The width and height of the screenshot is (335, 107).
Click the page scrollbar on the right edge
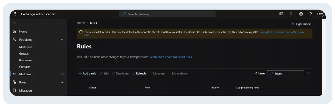tap(324, 57)
